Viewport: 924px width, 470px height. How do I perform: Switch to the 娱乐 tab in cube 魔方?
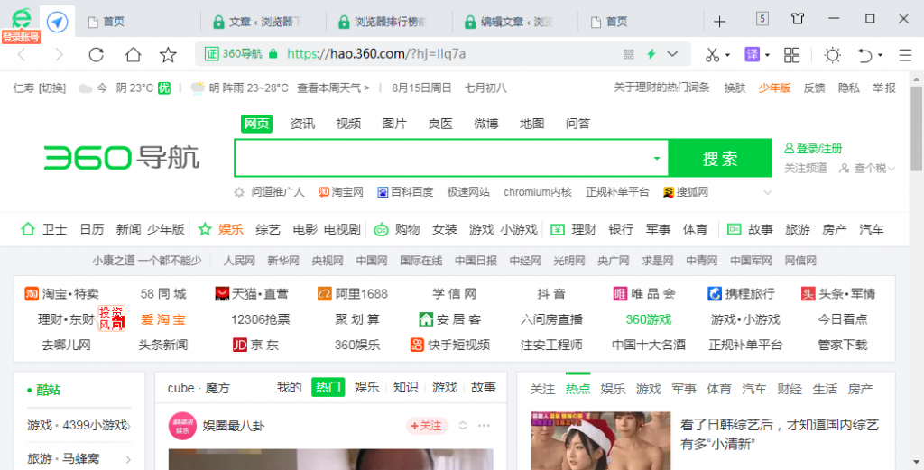[x=366, y=388]
